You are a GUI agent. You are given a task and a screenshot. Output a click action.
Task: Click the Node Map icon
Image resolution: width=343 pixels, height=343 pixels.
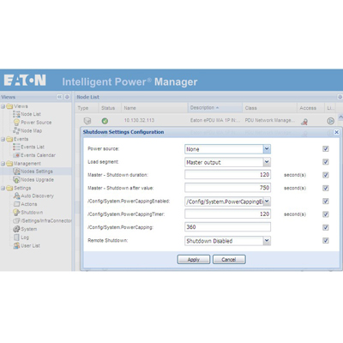coord(16,130)
